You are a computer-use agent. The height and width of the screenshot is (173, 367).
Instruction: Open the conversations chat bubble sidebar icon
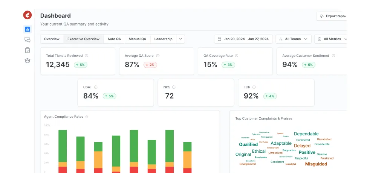28,40
